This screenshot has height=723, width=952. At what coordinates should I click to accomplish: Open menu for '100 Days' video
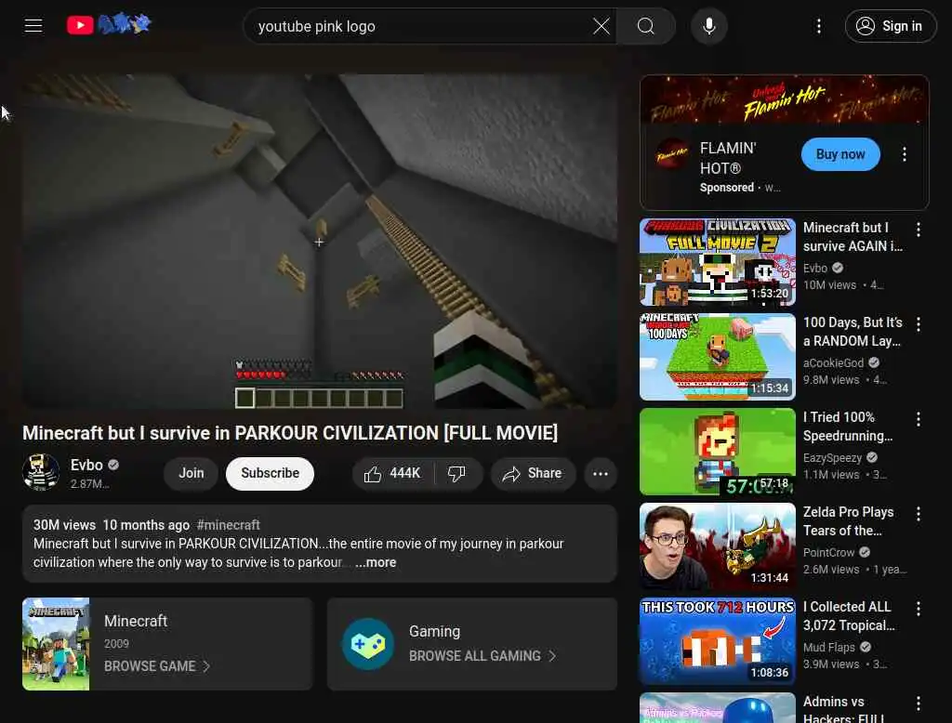(x=918, y=324)
